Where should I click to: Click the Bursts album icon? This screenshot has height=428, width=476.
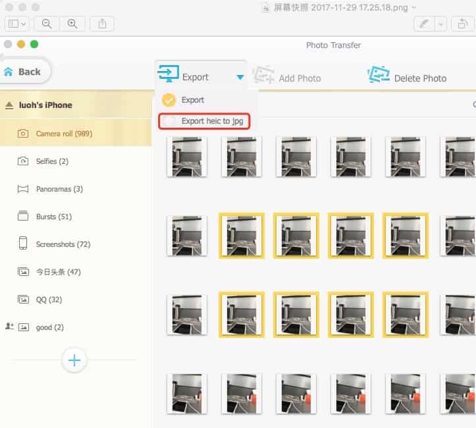coord(23,216)
